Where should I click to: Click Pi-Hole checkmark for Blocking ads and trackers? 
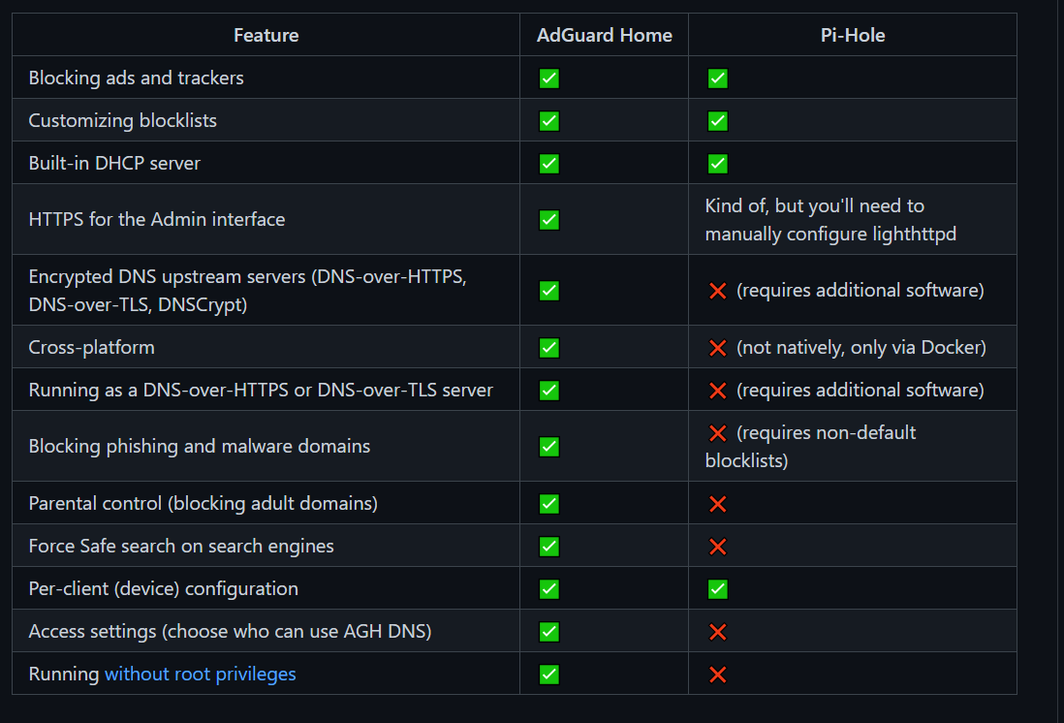[717, 79]
